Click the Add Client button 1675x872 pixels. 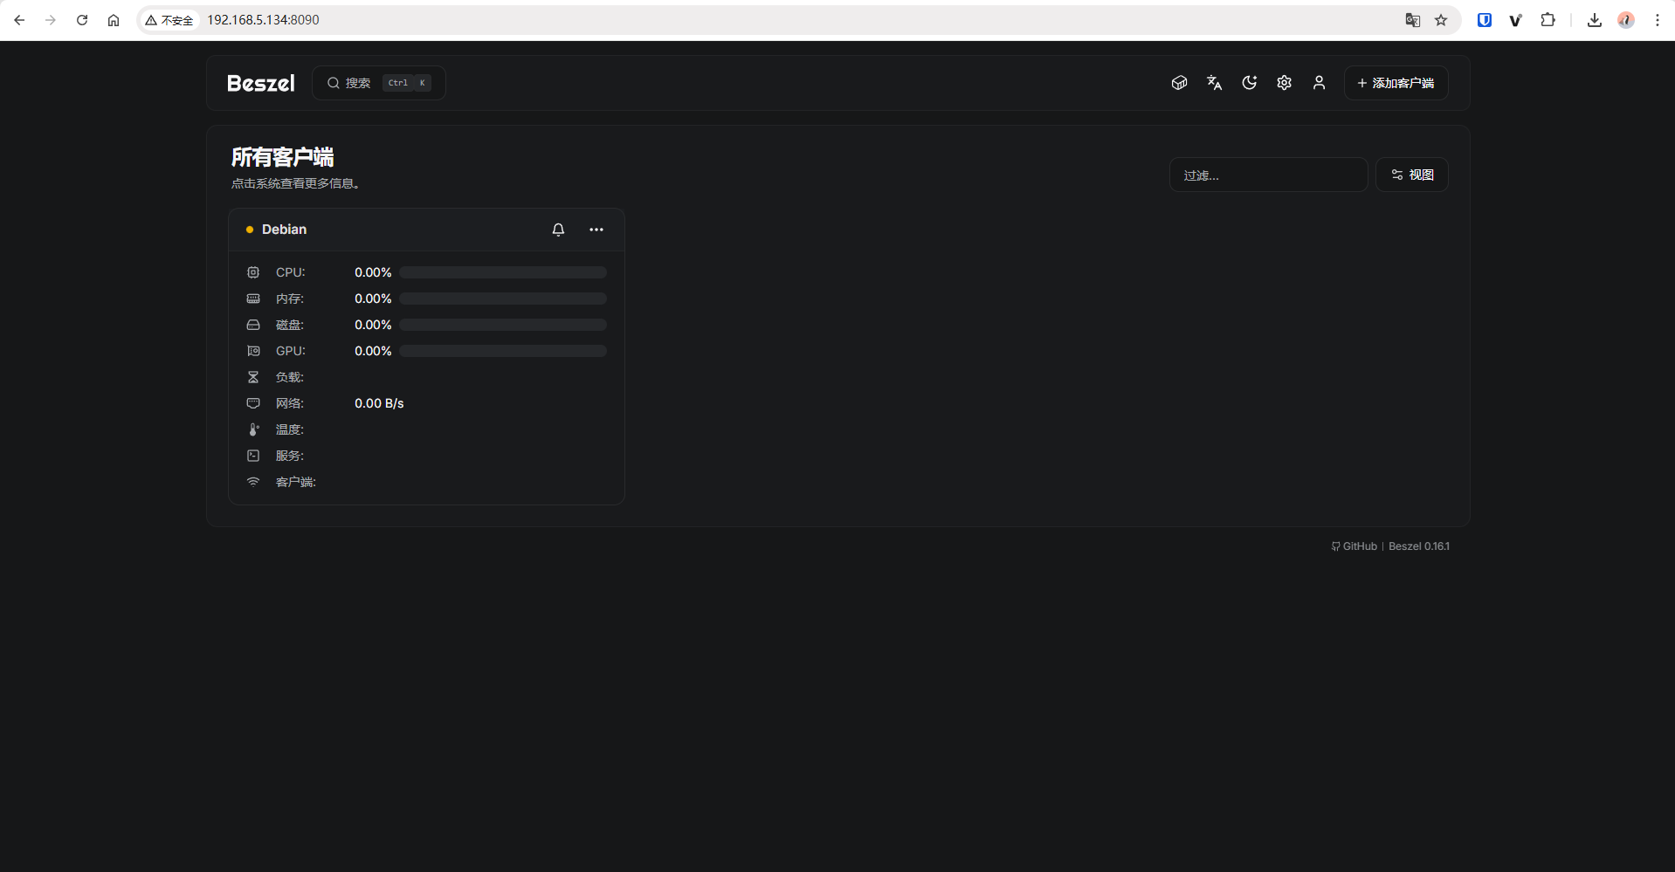click(x=1396, y=83)
